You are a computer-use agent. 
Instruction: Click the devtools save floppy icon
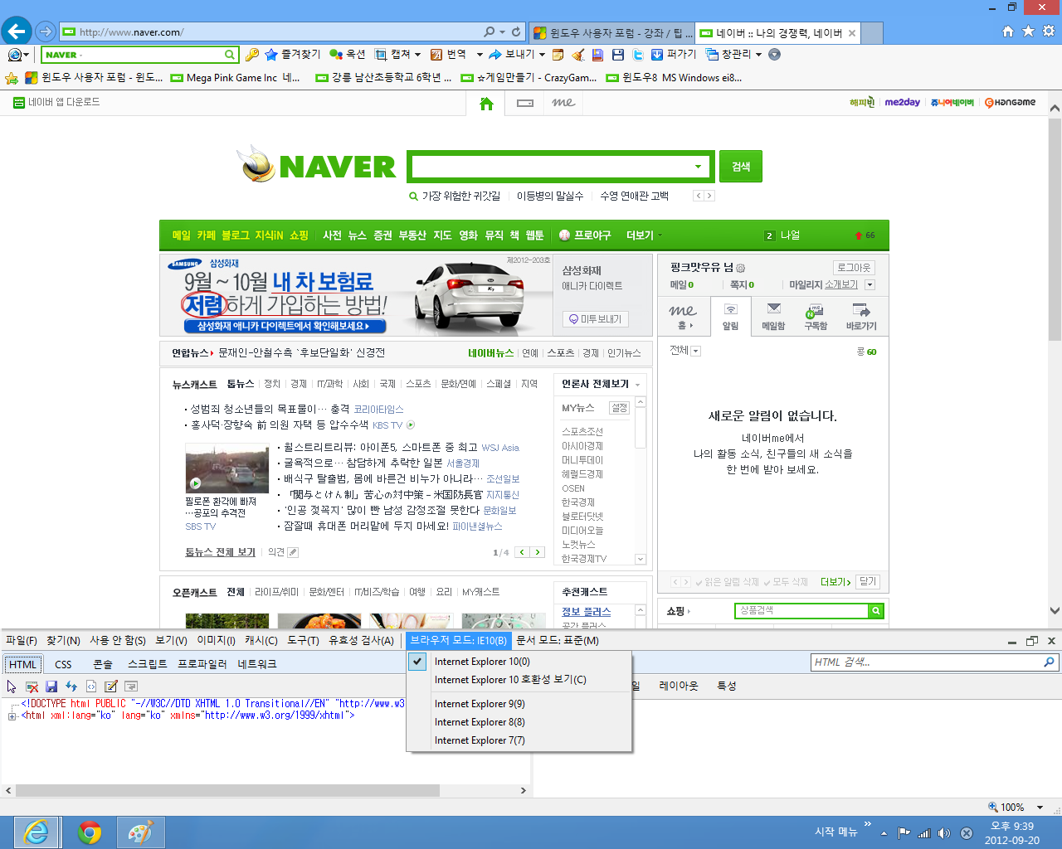coord(51,686)
